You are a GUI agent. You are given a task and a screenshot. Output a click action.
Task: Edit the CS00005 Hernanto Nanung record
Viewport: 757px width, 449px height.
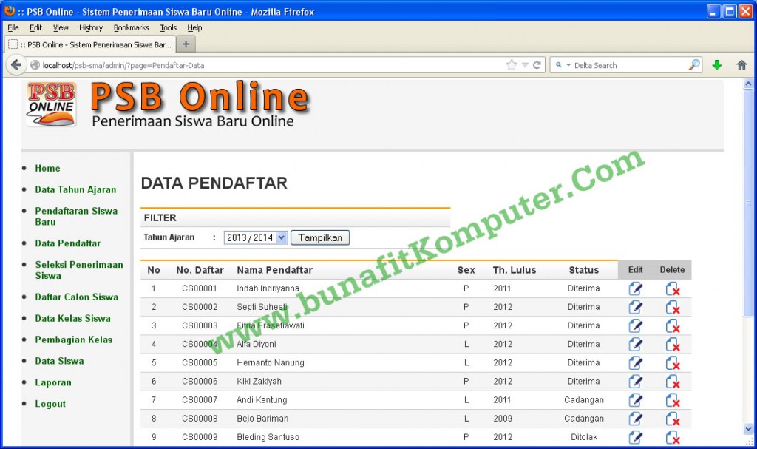(635, 363)
